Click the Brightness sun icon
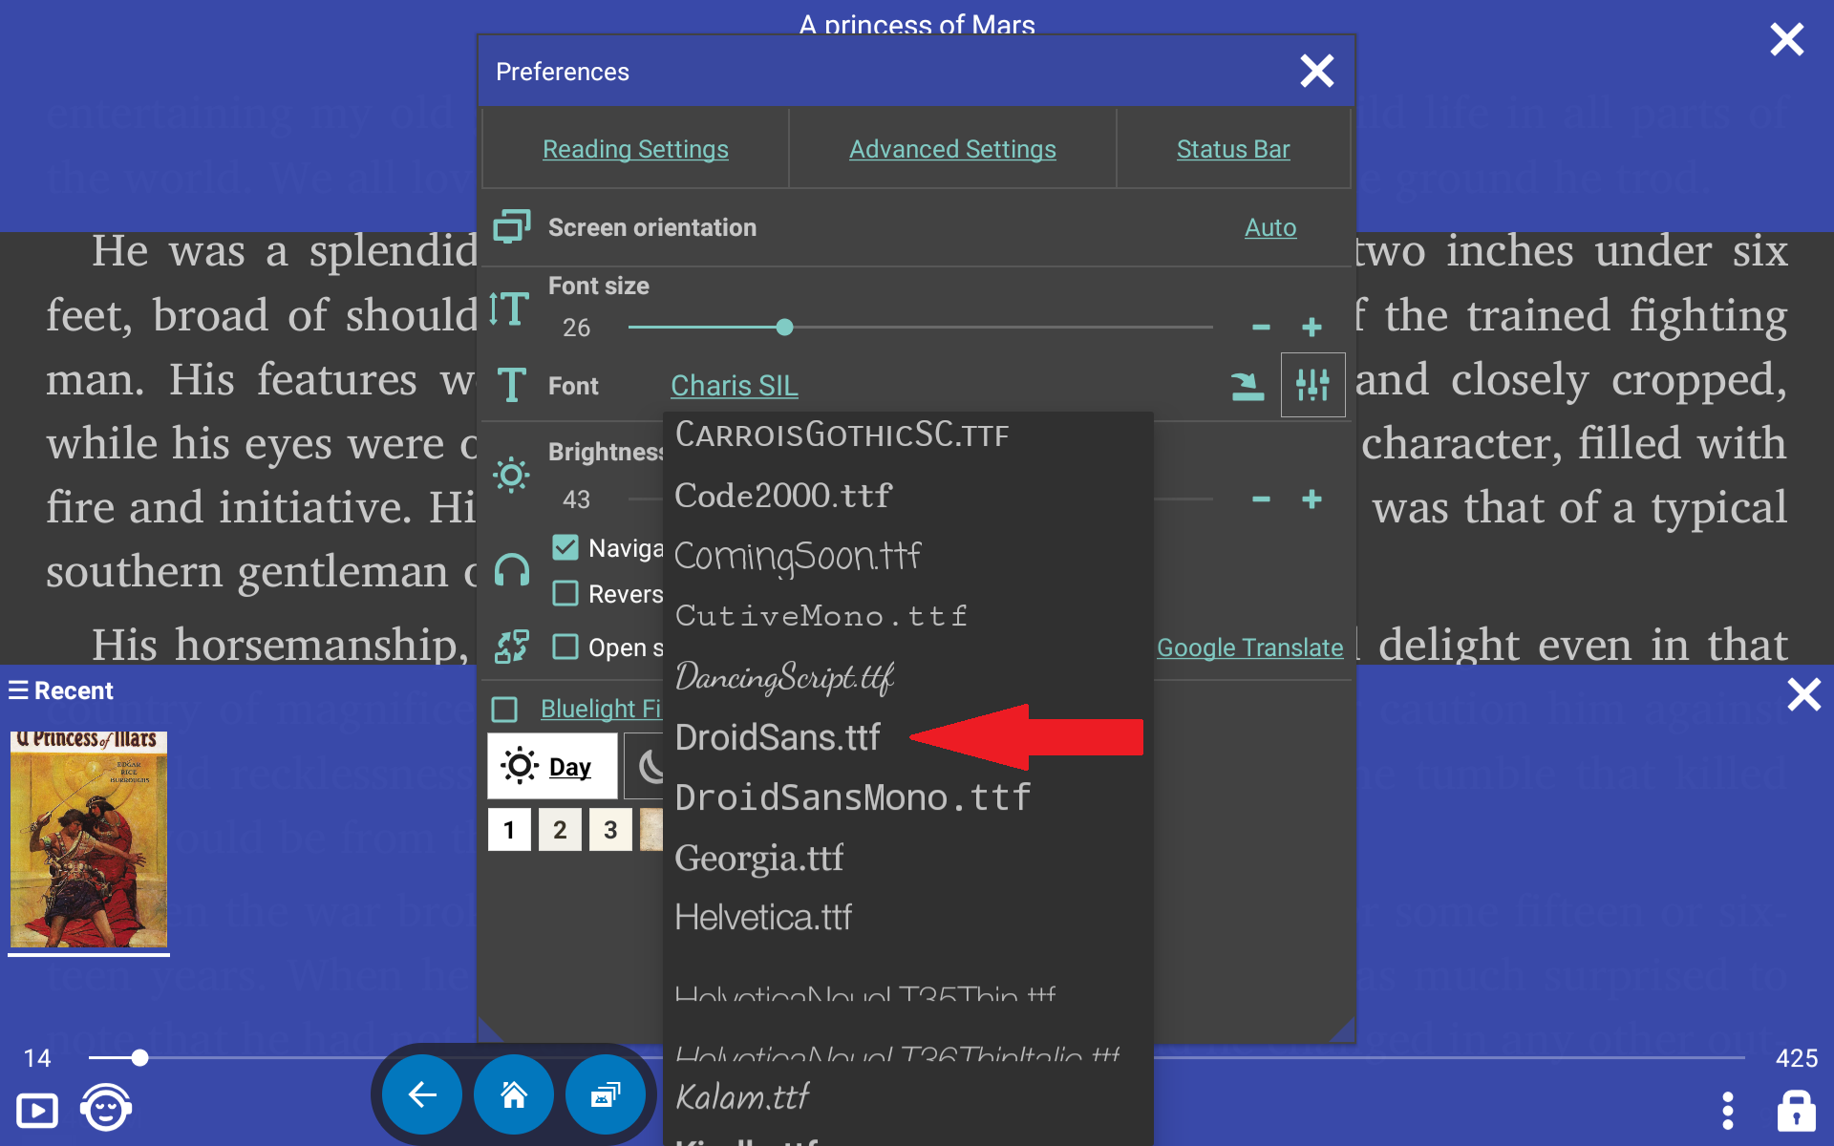The height and width of the screenshot is (1146, 1834). [512, 474]
